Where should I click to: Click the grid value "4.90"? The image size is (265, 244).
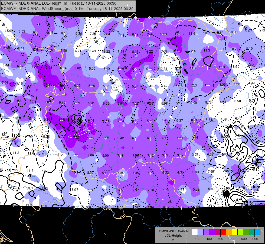point(8,31)
